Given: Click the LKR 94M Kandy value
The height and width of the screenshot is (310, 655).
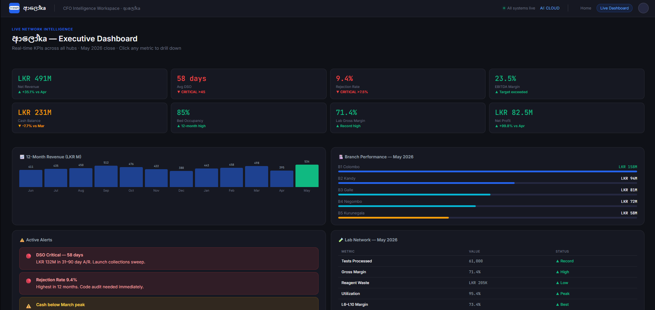Looking at the screenshot, I should coord(629,178).
